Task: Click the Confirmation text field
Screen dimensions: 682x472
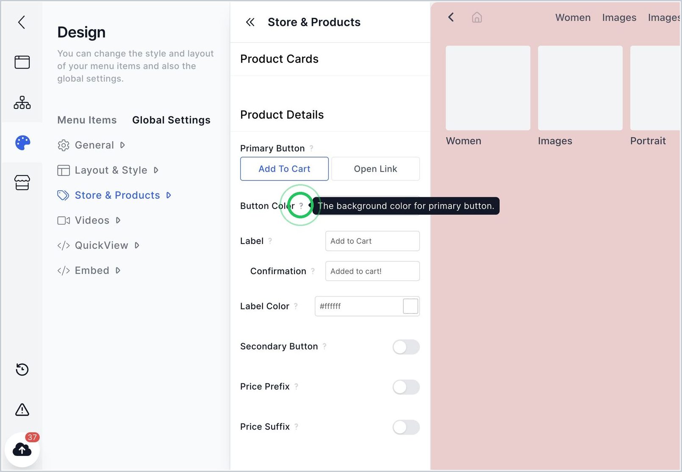Action: [x=372, y=271]
